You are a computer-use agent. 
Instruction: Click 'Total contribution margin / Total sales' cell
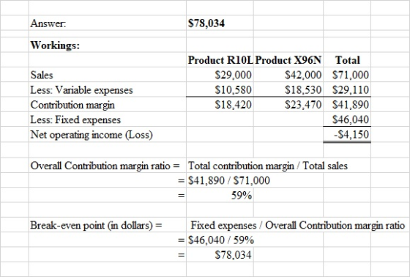[268, 166]
